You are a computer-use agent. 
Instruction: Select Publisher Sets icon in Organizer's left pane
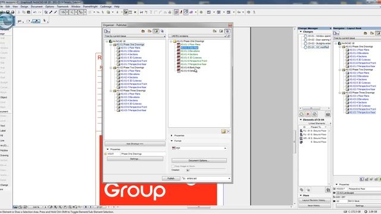162,31
